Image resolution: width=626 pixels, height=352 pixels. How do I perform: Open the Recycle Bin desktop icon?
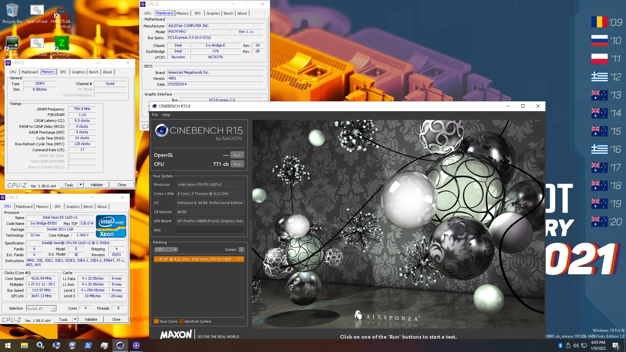click(x=12, y=13)
